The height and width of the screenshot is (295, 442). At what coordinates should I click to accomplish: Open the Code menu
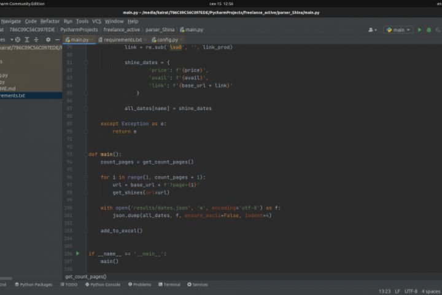coord(31,21)
